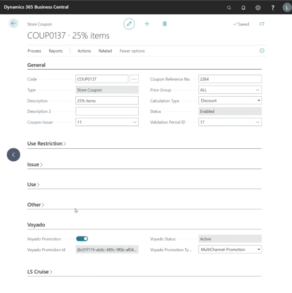This screenshot has width=292, height=293.
Task: Collapse the Voyado section header
Action: pyautogui.click(x=36, y=224)
